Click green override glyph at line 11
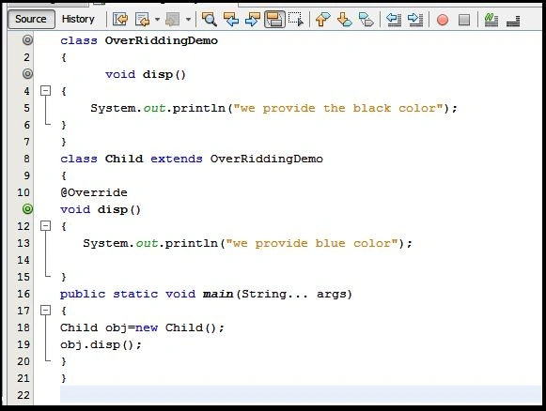The height and width of the screenshot is (411, 546). (x=27, y=209)
